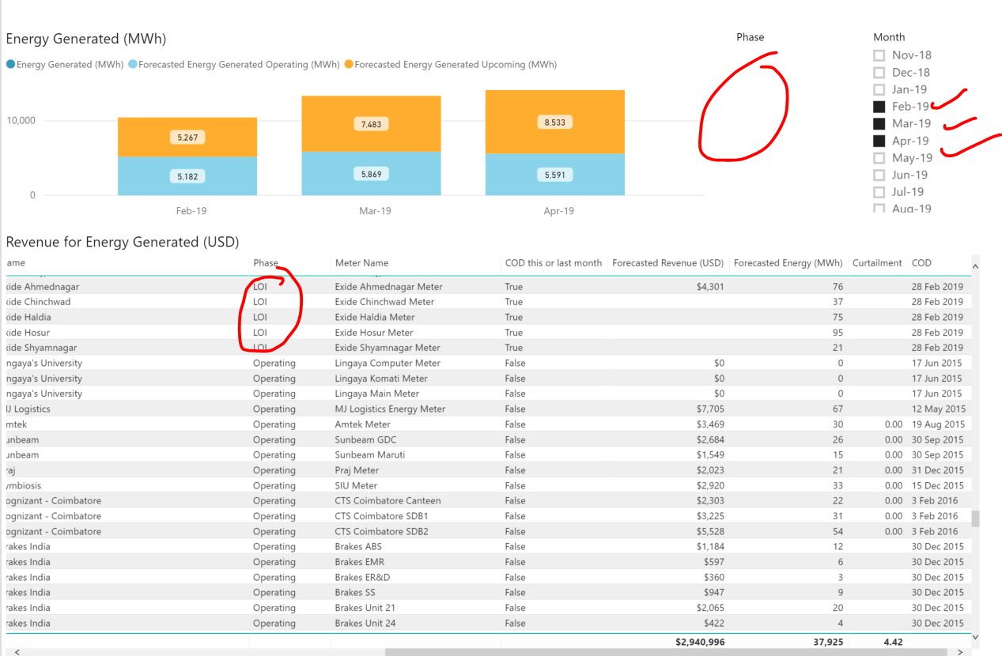Click Brakes EMR meter cell
Viewport: 1002px width, 656px height.
pos(359,562)
